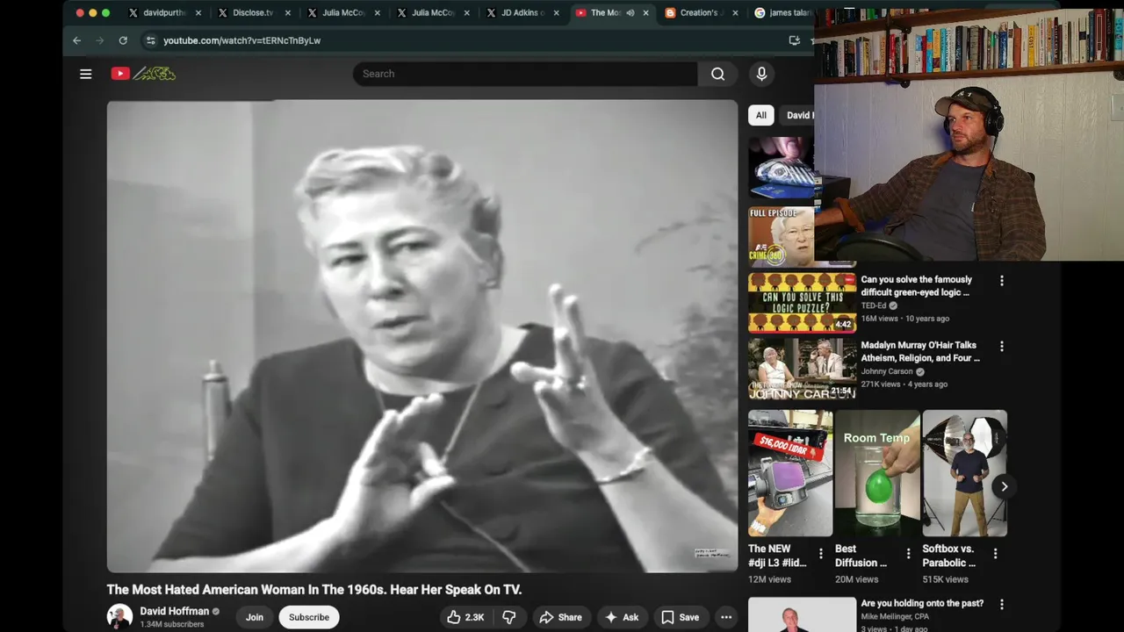This screenshot has width=1124, height=632.
Task: Open options for Best Diffusion short
Action: [x=908, y=554]
